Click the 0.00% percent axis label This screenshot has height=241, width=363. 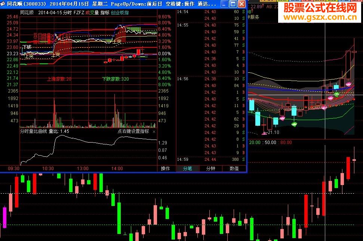(x=164, y=54)
